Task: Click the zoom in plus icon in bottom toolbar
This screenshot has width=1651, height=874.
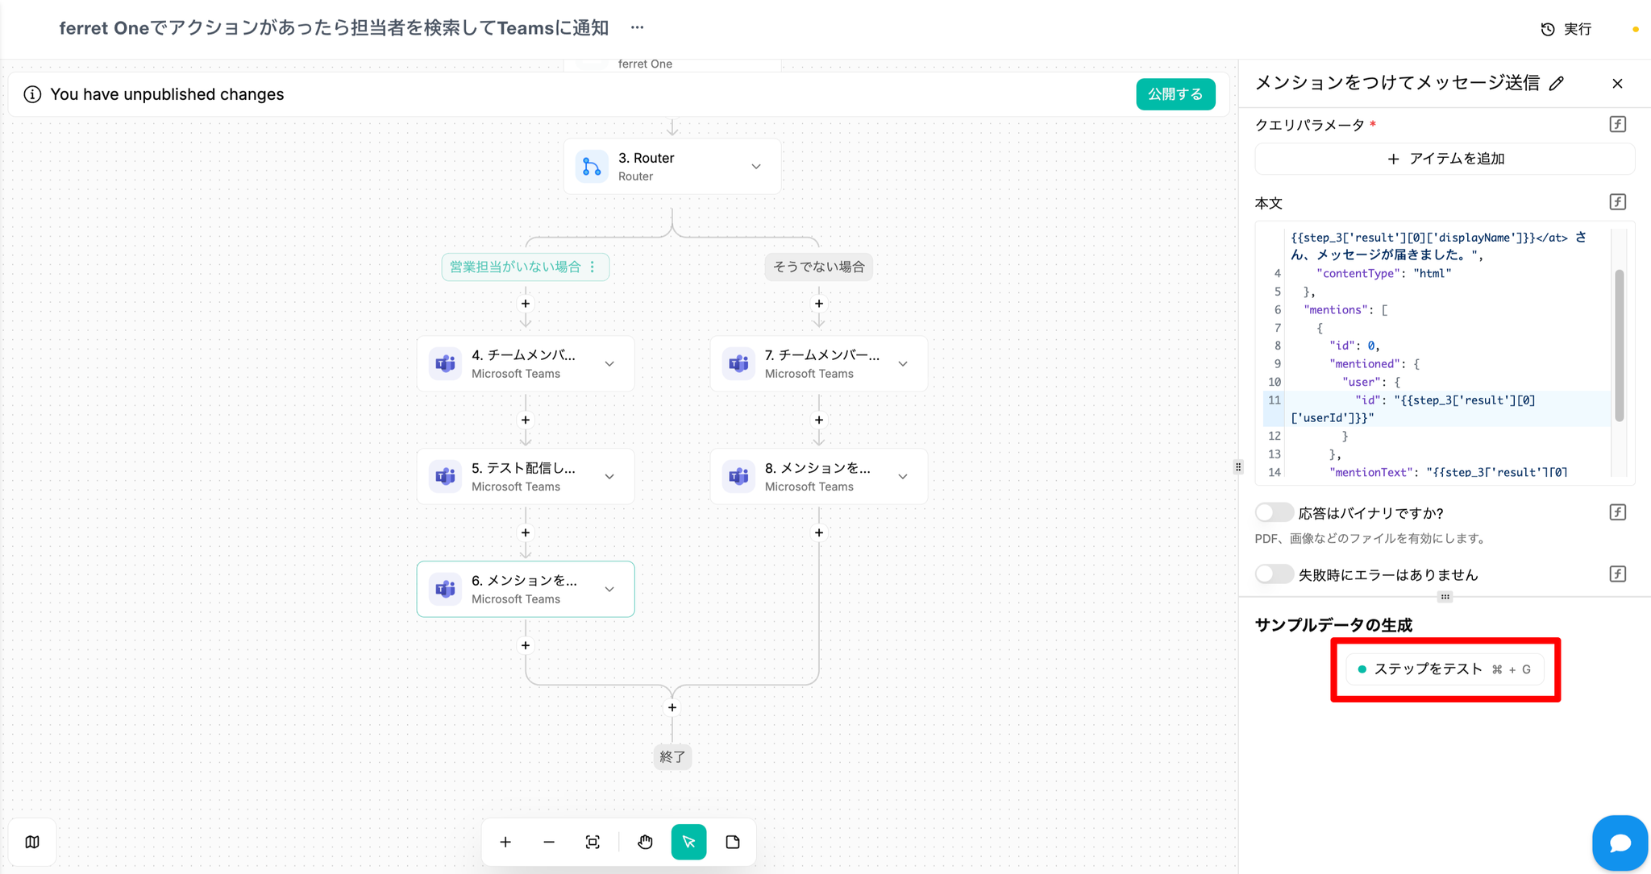Action: [x=505, y=842]
